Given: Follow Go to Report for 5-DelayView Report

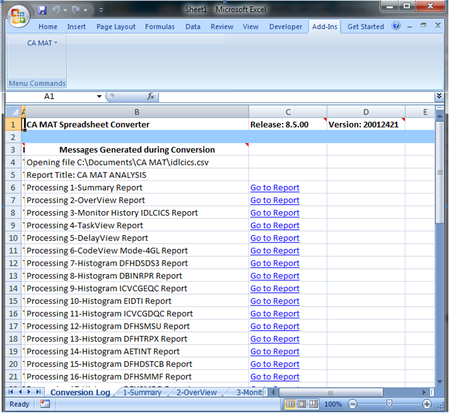Looking at the screenshot, I should click(275, 238).
